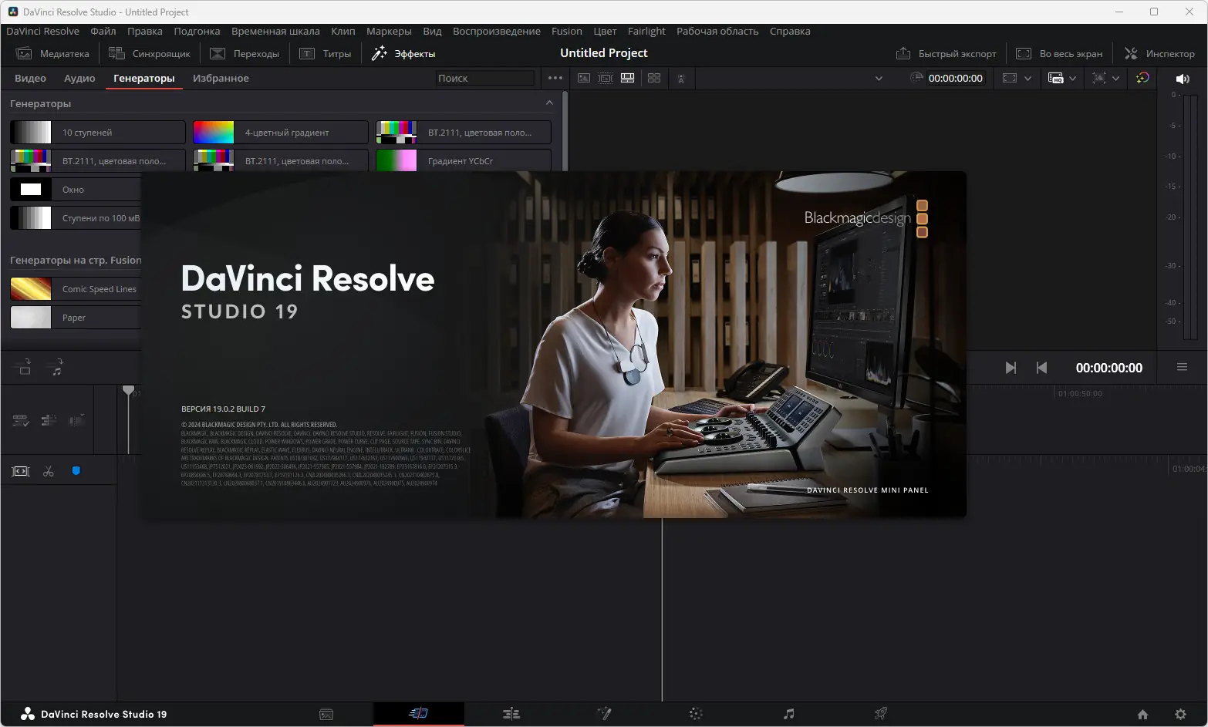Open the three-dots options menu beside search
1208x727 pixels.
(x=555, y=78)
